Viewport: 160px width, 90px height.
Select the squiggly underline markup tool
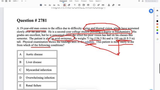(54, 5)
